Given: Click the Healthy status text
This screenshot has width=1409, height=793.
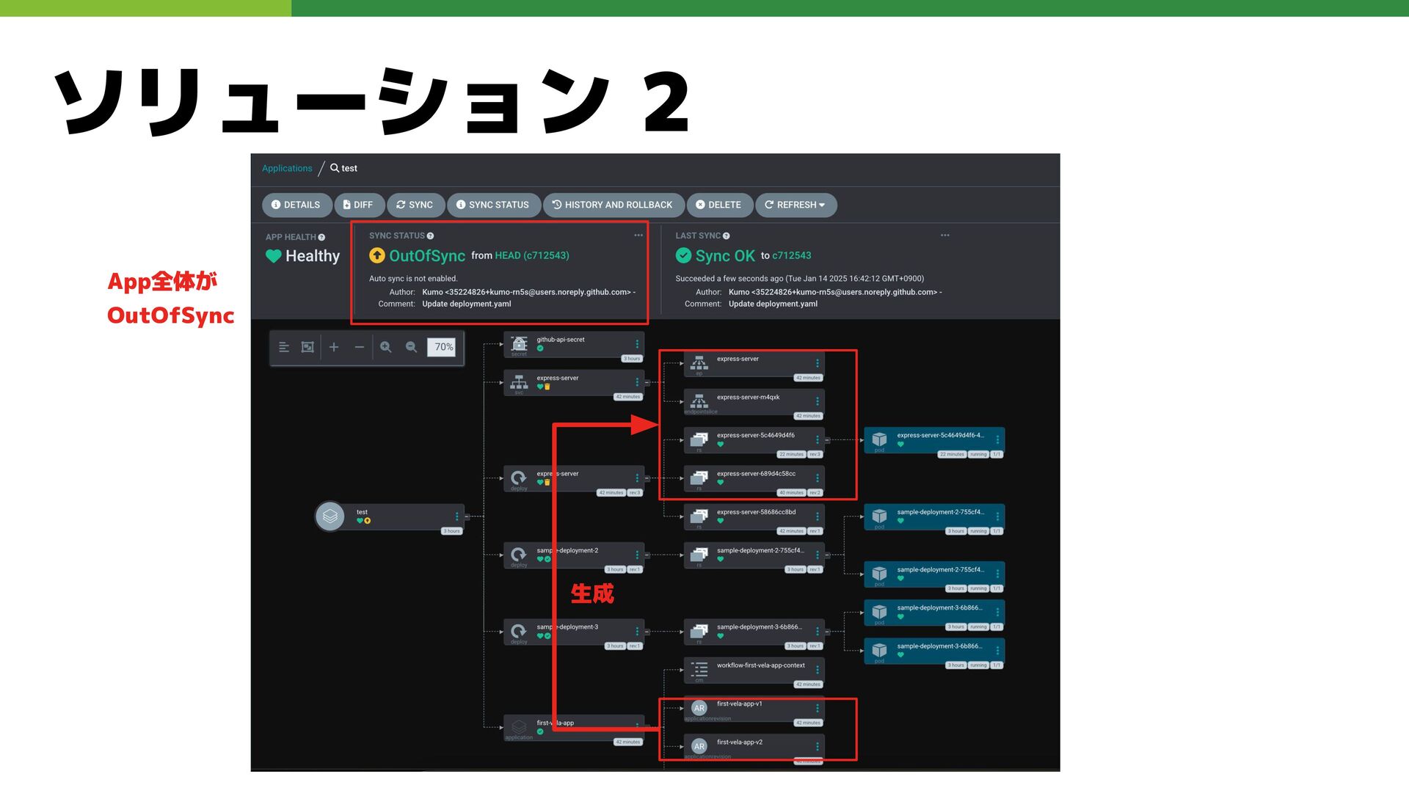Looking at the screenshot, I should point(313,256).
